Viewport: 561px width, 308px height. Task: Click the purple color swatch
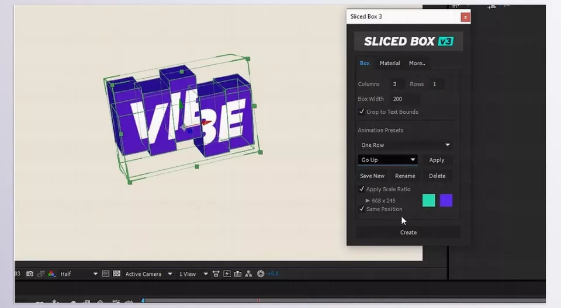pyautogui.click(x=446, y=201)
